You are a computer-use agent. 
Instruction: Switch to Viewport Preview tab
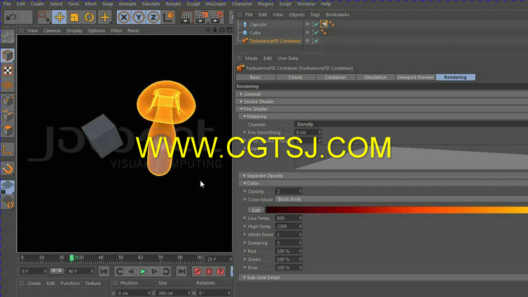click(x=415, y=77)
